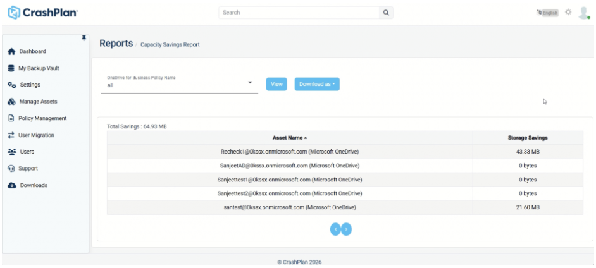The width and height of the screenshot is (596, 268).
Task: Toggle the light/dark theme sun icon
Action: 568,12
